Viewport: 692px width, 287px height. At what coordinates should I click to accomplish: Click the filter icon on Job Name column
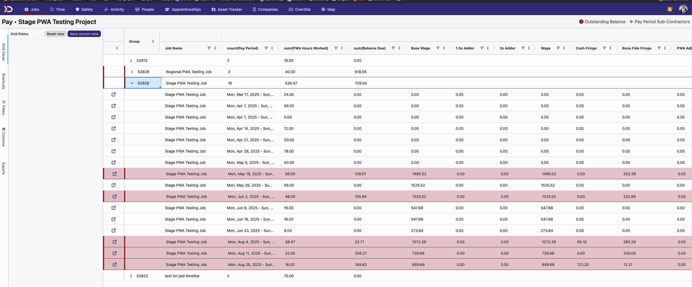coord(209,48)
